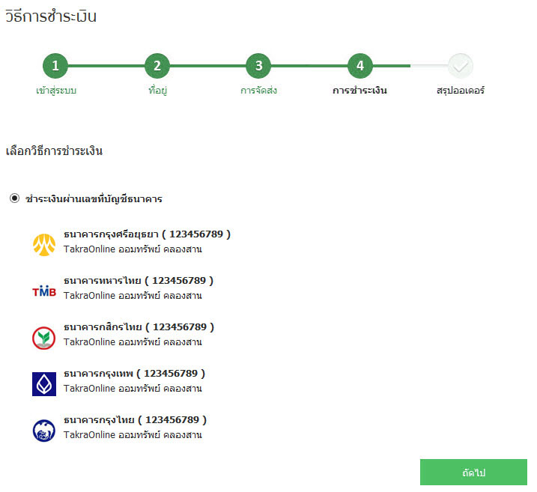Screen dimensions: 537x492
Task: Open the ที่อยู่ step label
Action: pyautogui.click(x=157, y=91)
